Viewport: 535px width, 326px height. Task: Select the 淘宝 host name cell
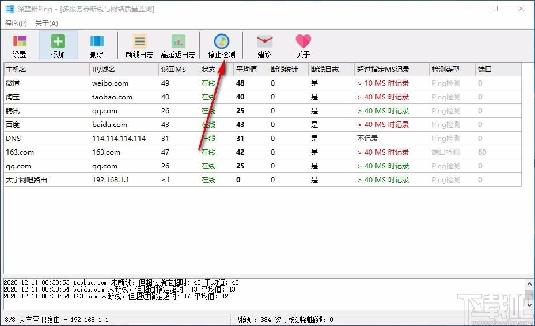(x=13, y=97)
